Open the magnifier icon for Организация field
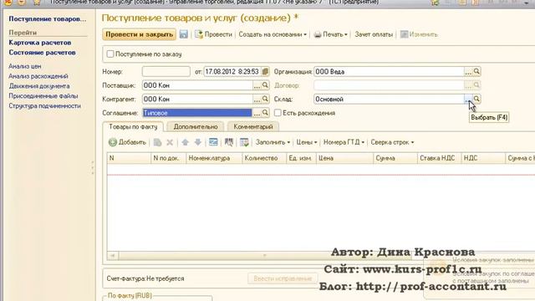 coord(476,72)
